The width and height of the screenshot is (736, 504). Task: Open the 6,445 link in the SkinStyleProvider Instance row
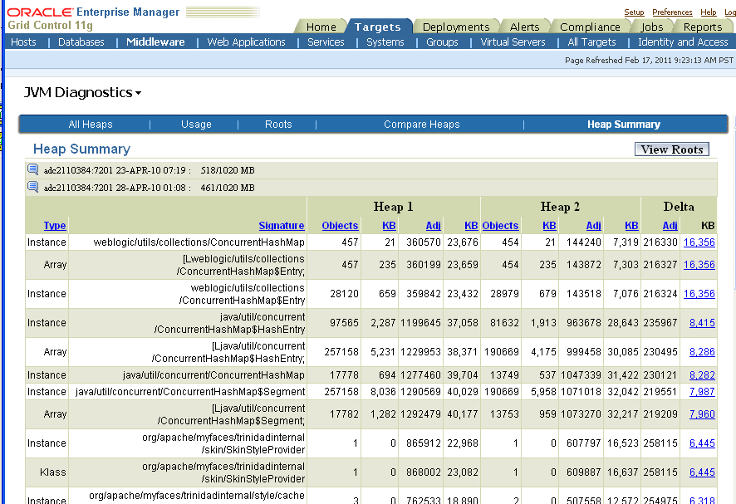click(x=702, y=443)
